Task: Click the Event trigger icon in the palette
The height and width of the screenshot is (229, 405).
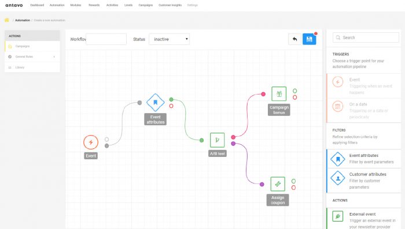Action: click(338, 82)
